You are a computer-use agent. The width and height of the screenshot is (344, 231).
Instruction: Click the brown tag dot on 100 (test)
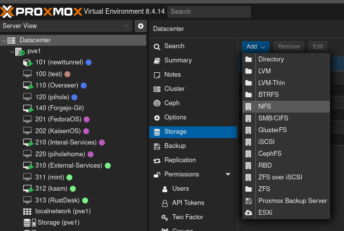(x=67, y=74)
